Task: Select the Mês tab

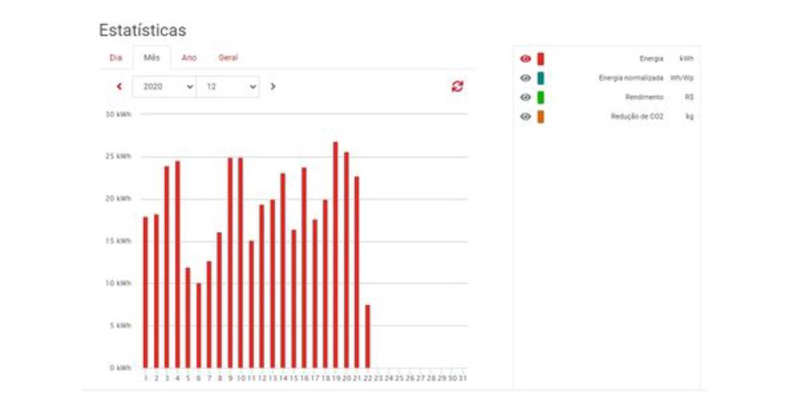Action: click(152, 58)
